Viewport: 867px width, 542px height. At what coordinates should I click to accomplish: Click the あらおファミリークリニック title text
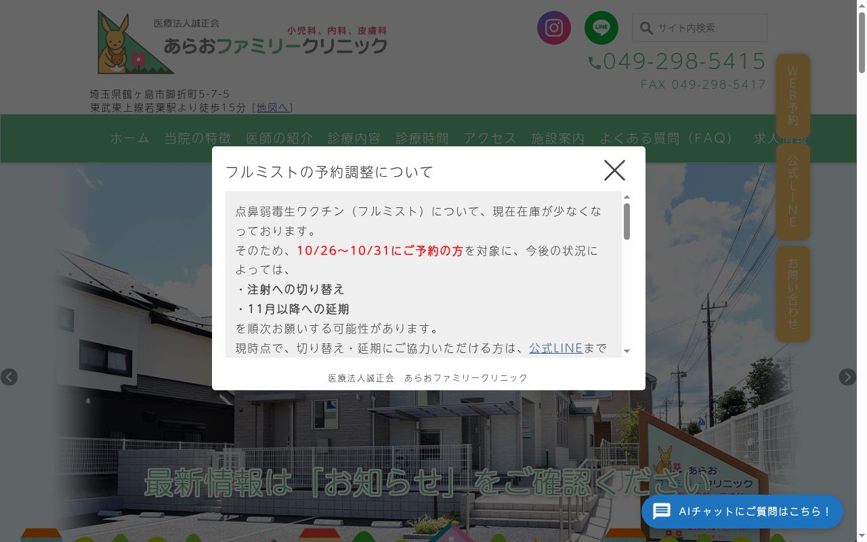click(276, 46)
